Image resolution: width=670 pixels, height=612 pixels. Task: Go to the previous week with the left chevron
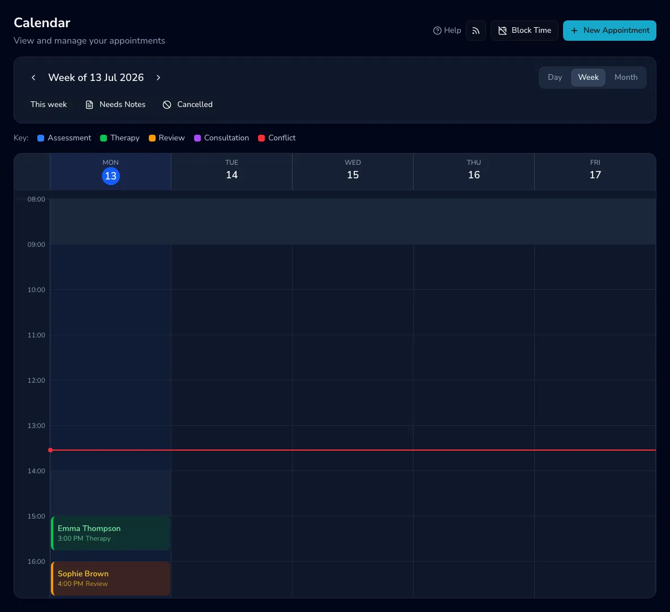(33, 78)
